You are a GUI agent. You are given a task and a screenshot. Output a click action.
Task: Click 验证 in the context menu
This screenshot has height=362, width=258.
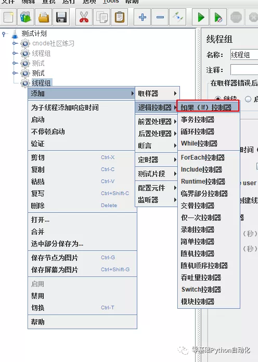(82, 143)
